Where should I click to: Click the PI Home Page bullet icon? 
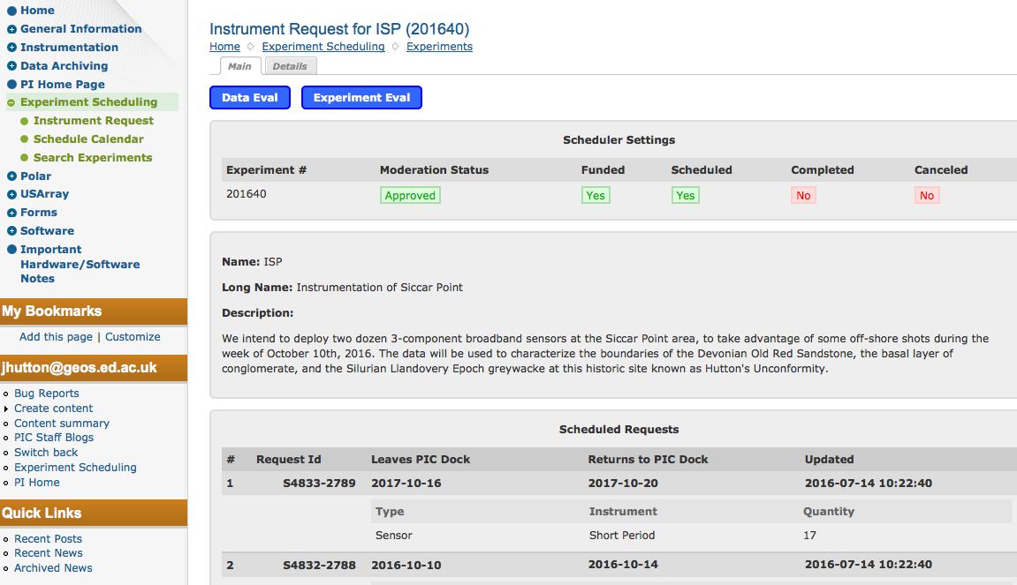(x=11, y=85)
